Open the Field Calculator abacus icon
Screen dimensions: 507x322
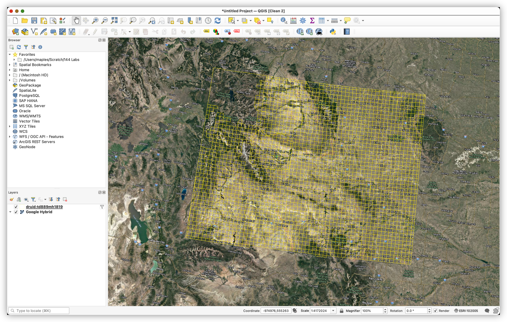(x=293, y=21)
